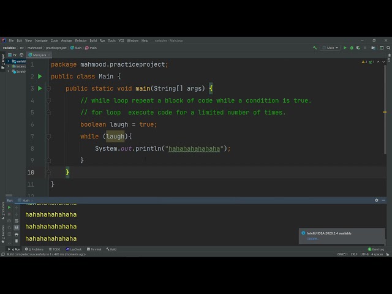Stop the process in the Run panel

click(9, 214)
